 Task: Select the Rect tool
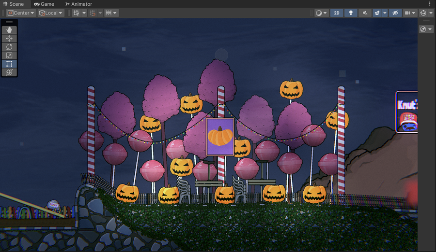[9, 64]
